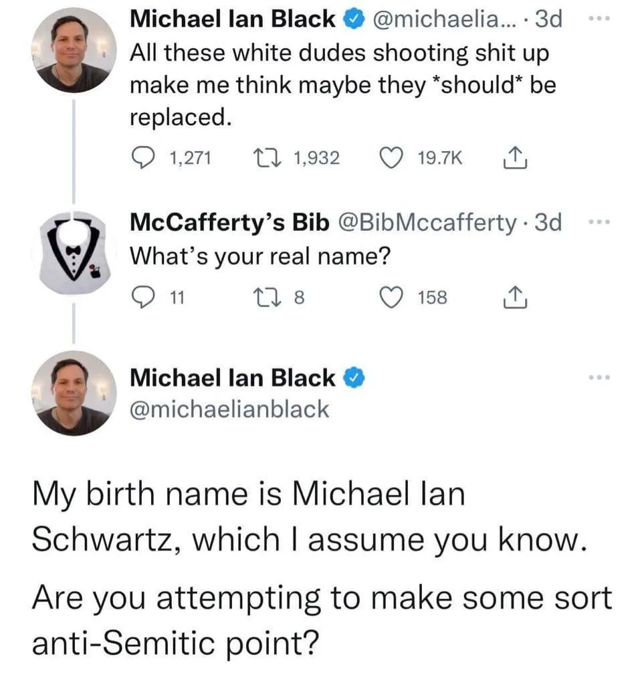
Task: Open McCafferty's Bib display name
Action: (x=229, y=222)
